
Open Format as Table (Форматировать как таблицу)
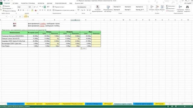(x=108, y=9)
